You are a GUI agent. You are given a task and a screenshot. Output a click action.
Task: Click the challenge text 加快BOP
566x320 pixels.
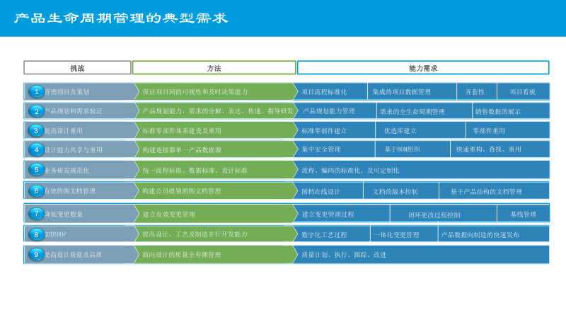(56, 234)
